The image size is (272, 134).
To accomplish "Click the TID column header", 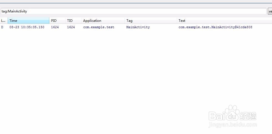I will click(x=73, y=20).
